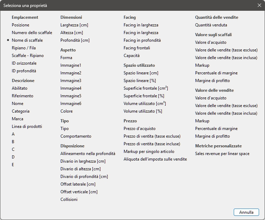Select the Comportamento property

tap(76, 136)
